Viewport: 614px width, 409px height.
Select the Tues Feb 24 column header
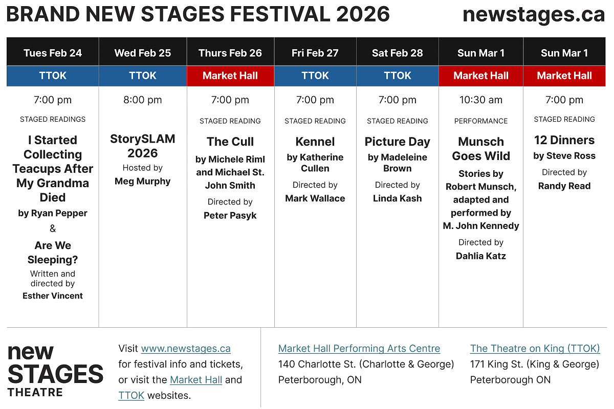click(x=53, y=53)
